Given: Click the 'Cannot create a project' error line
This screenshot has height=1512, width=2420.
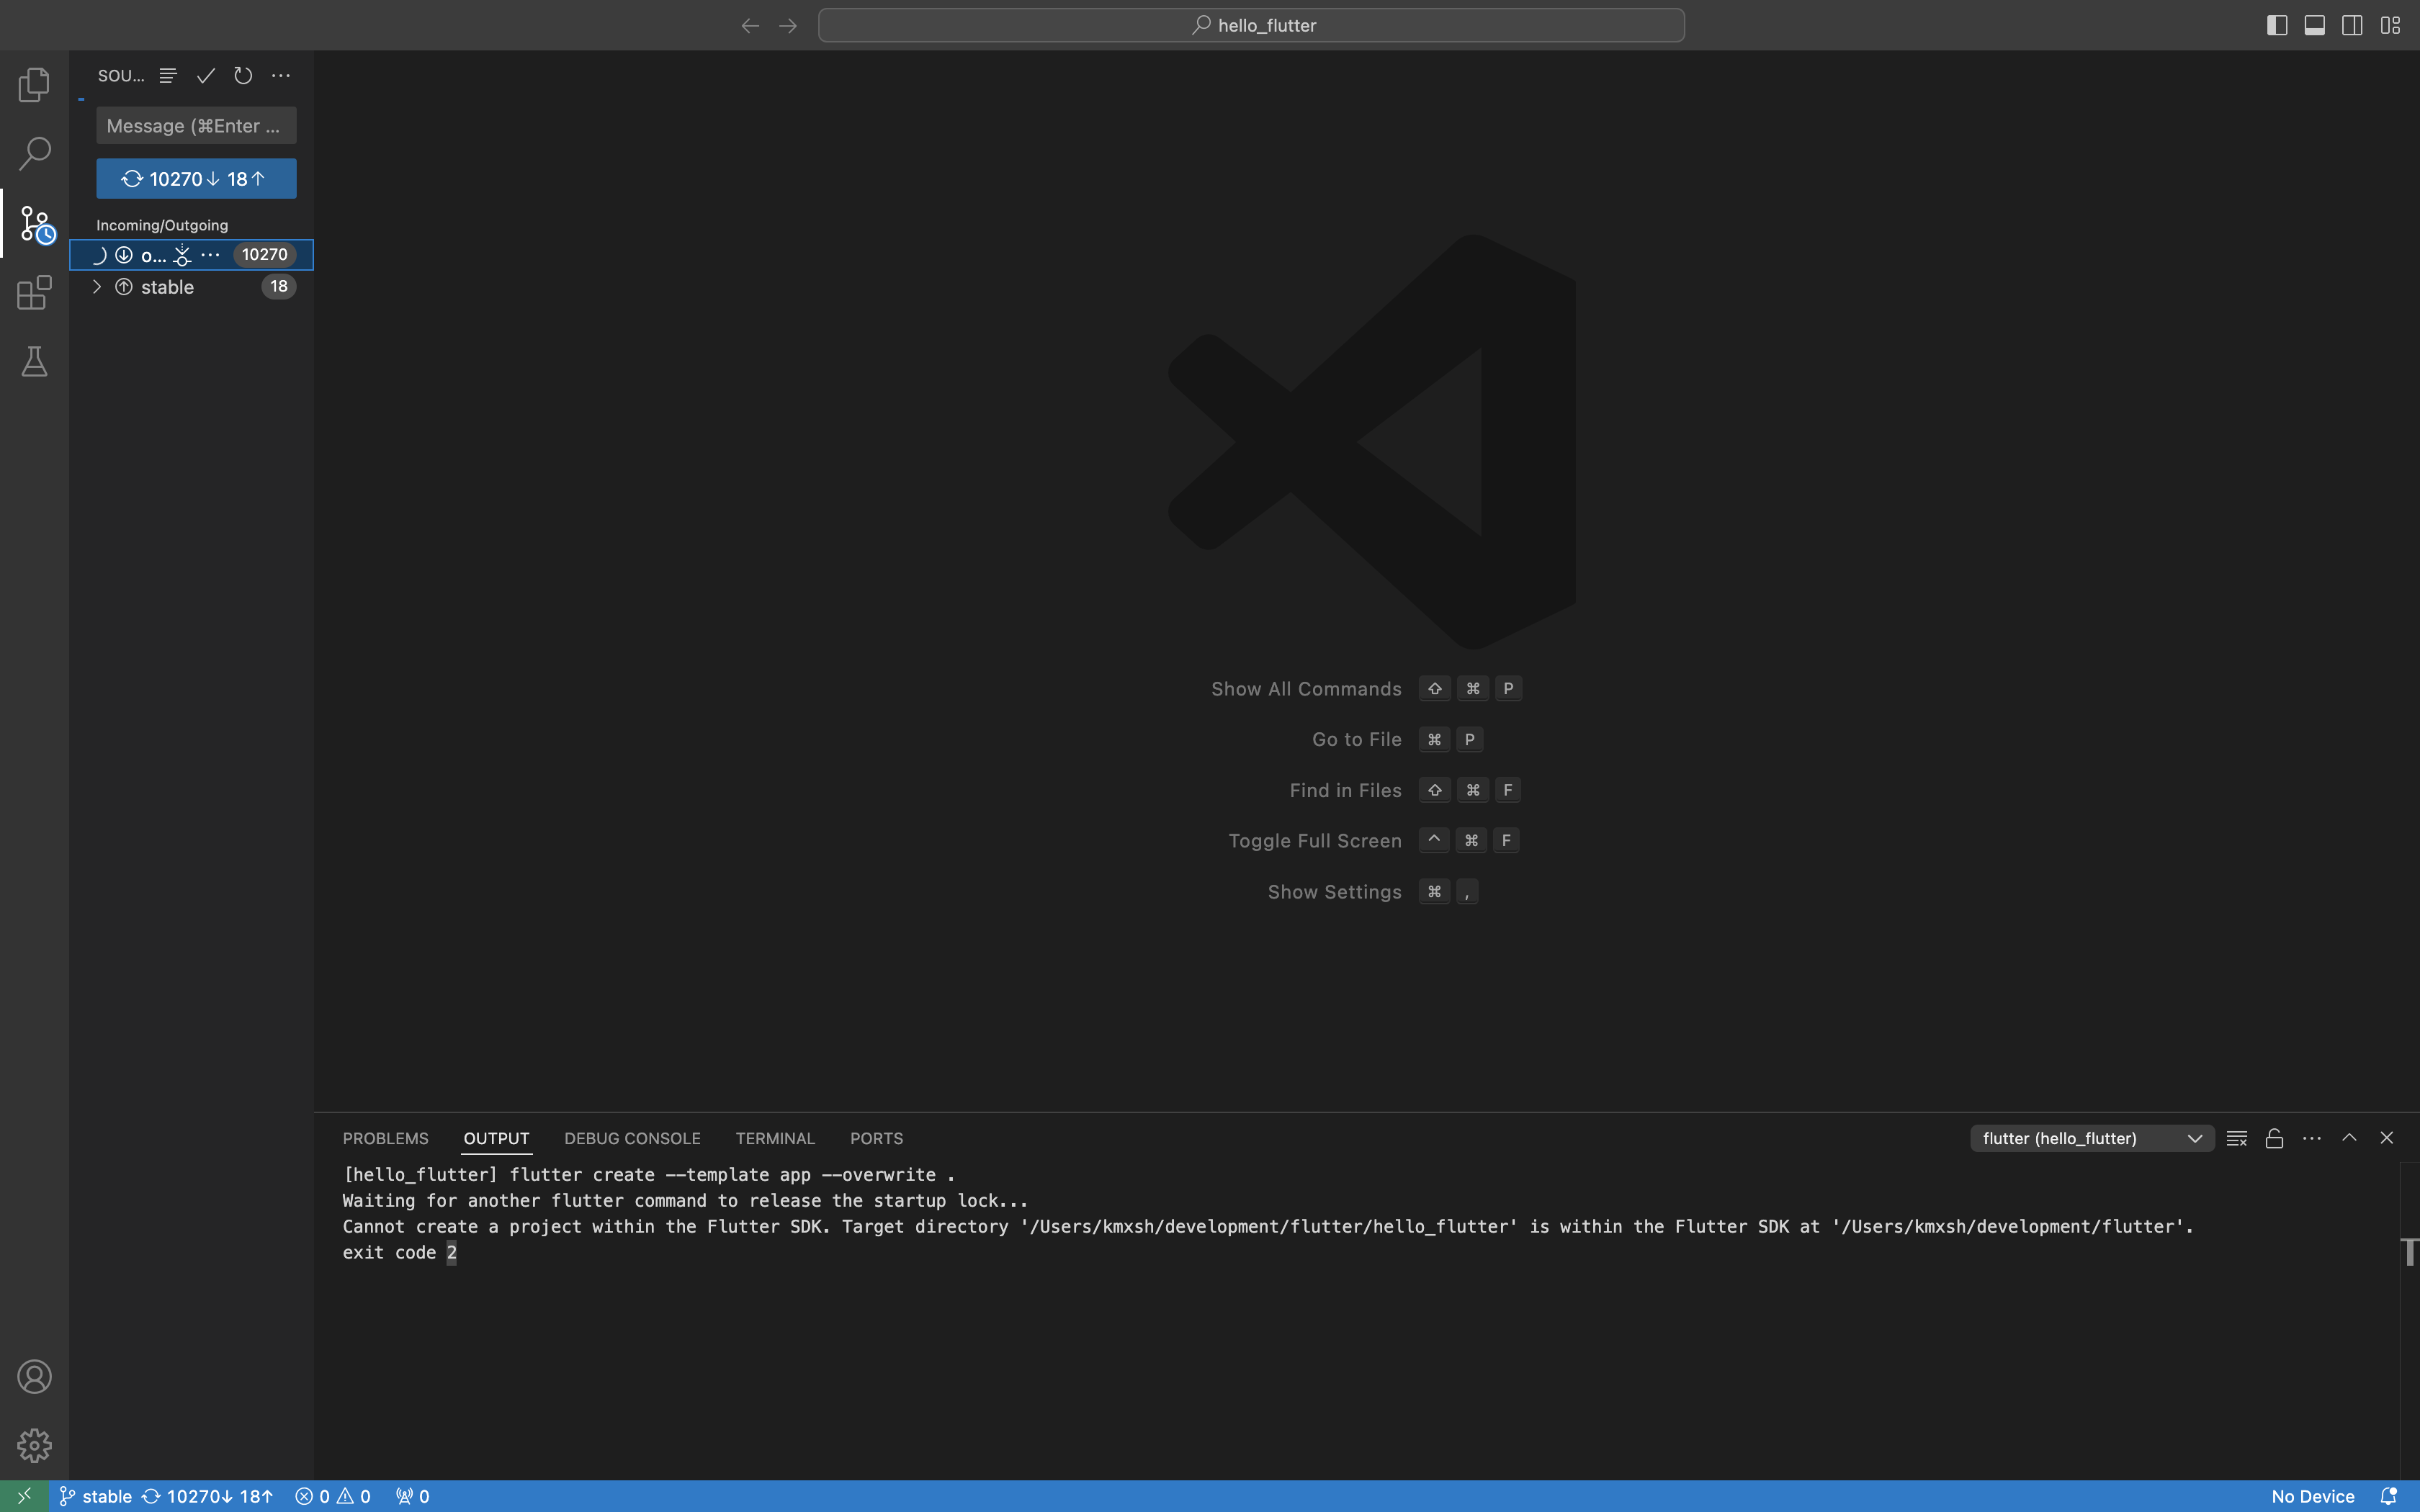Looking at the screenshot, I should point(1268,1227).
